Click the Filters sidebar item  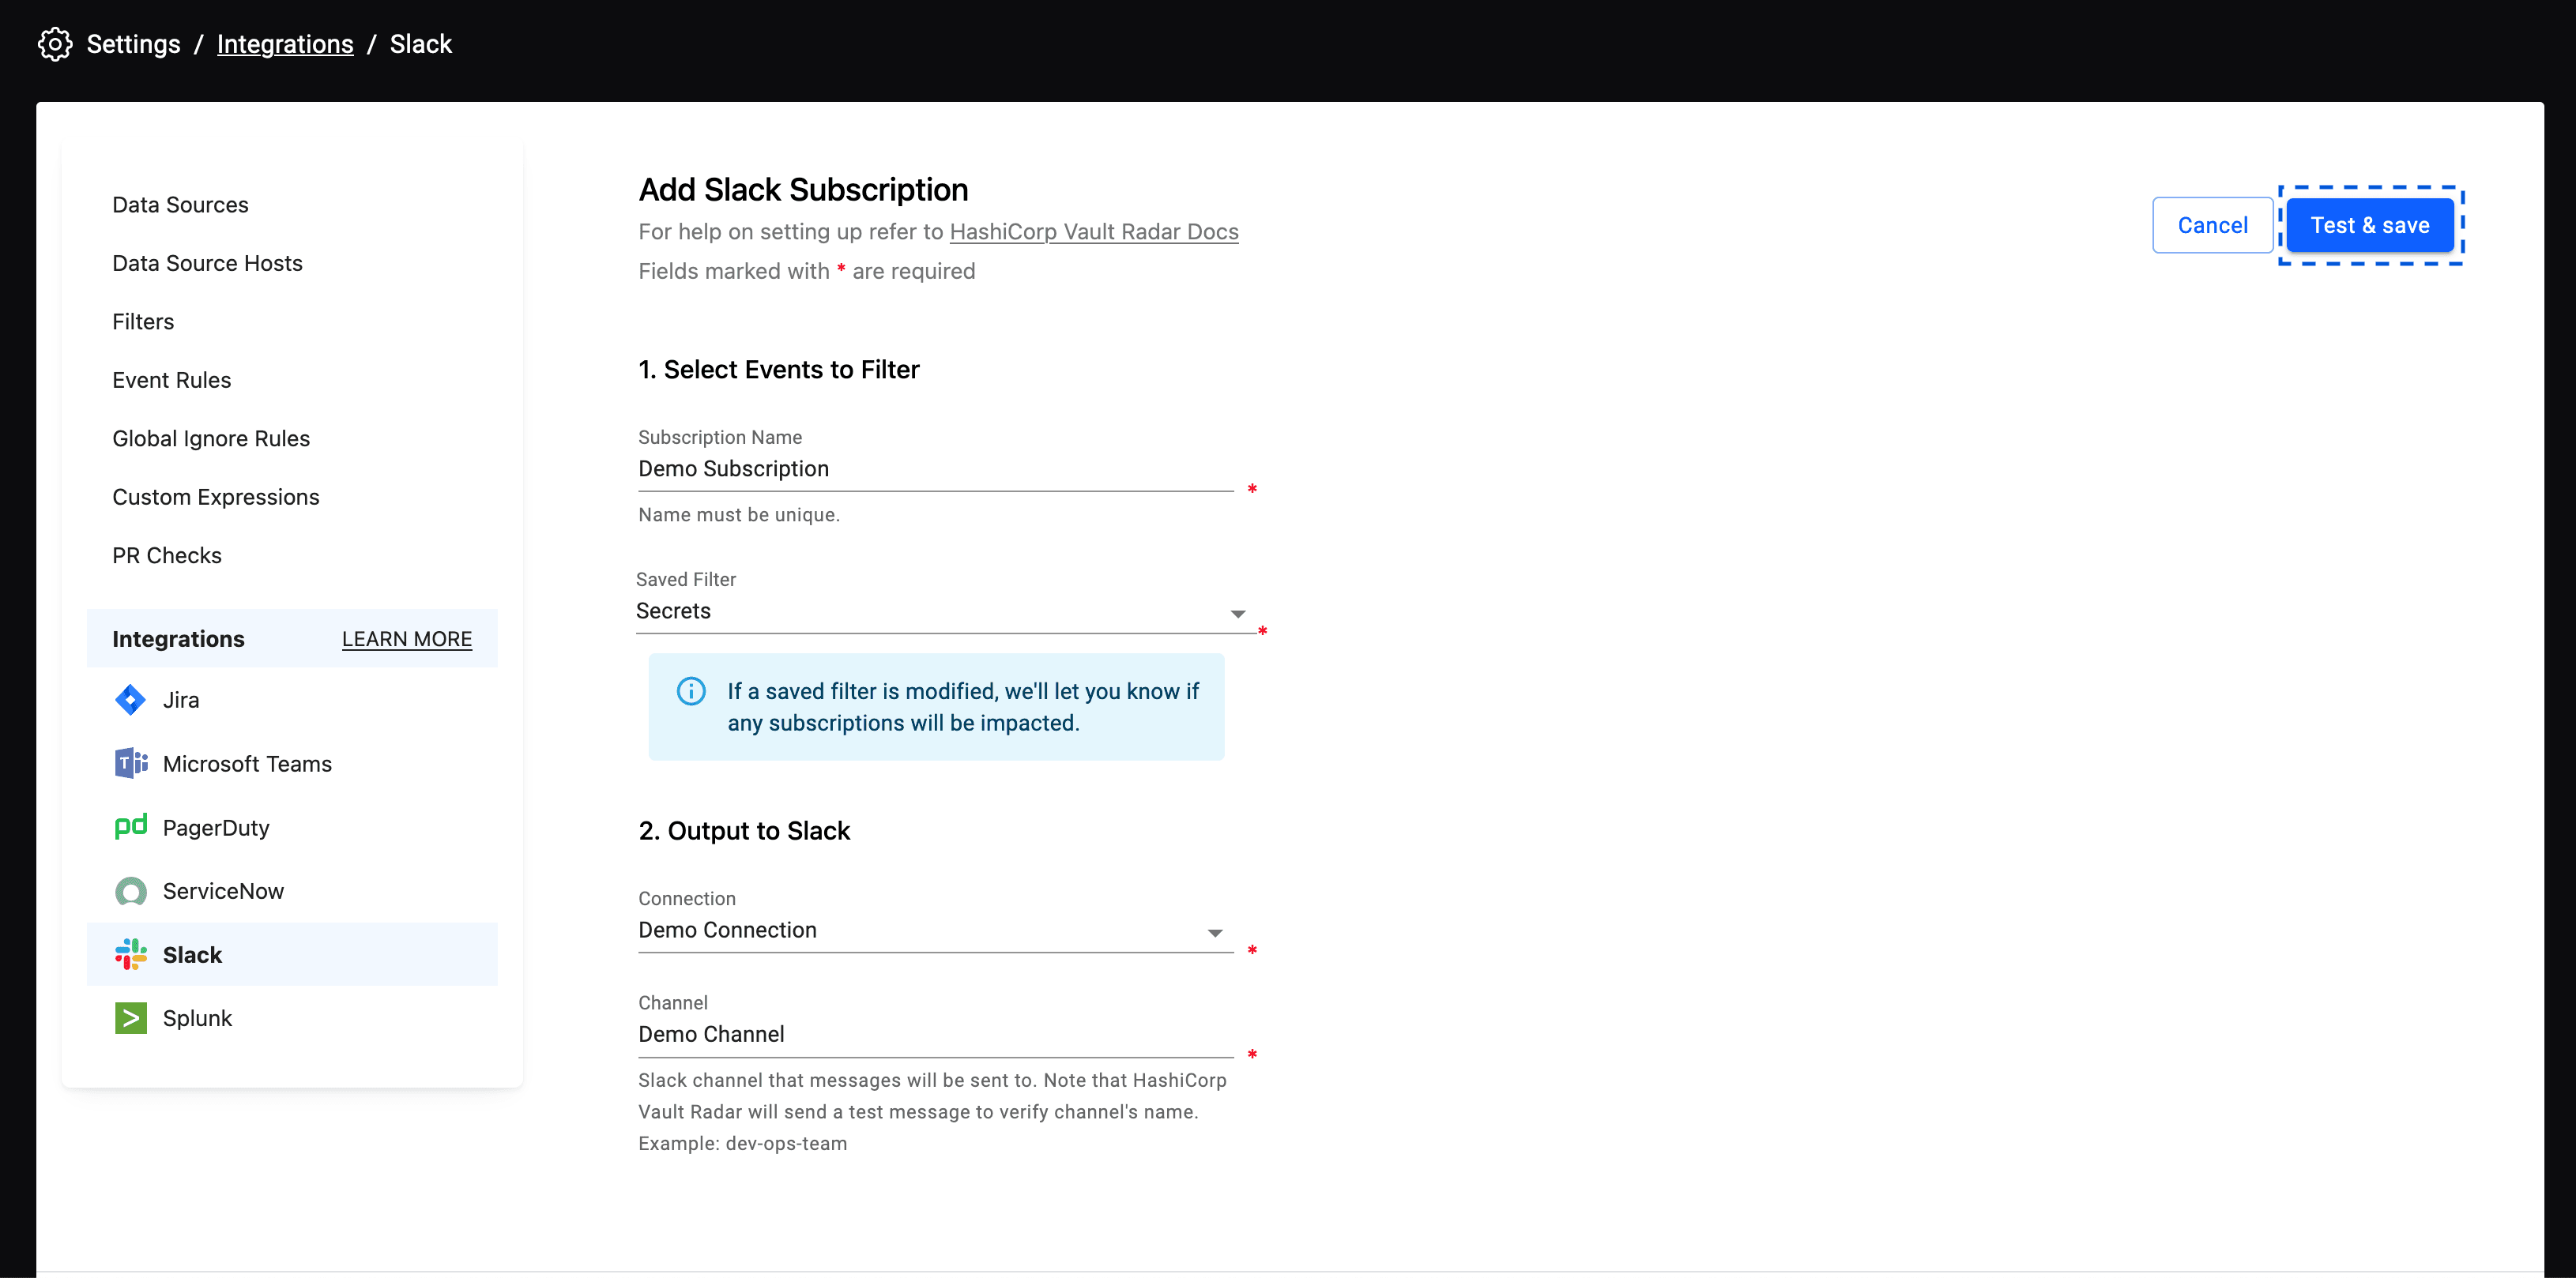[141, 322]
